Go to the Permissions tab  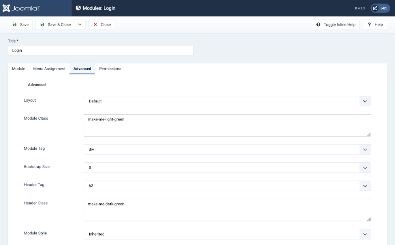point(110,69)
